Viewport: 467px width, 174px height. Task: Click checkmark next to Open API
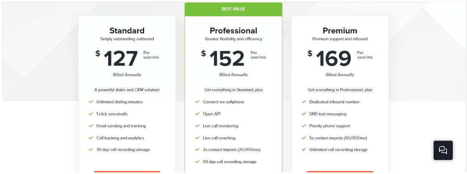point(197,114)
